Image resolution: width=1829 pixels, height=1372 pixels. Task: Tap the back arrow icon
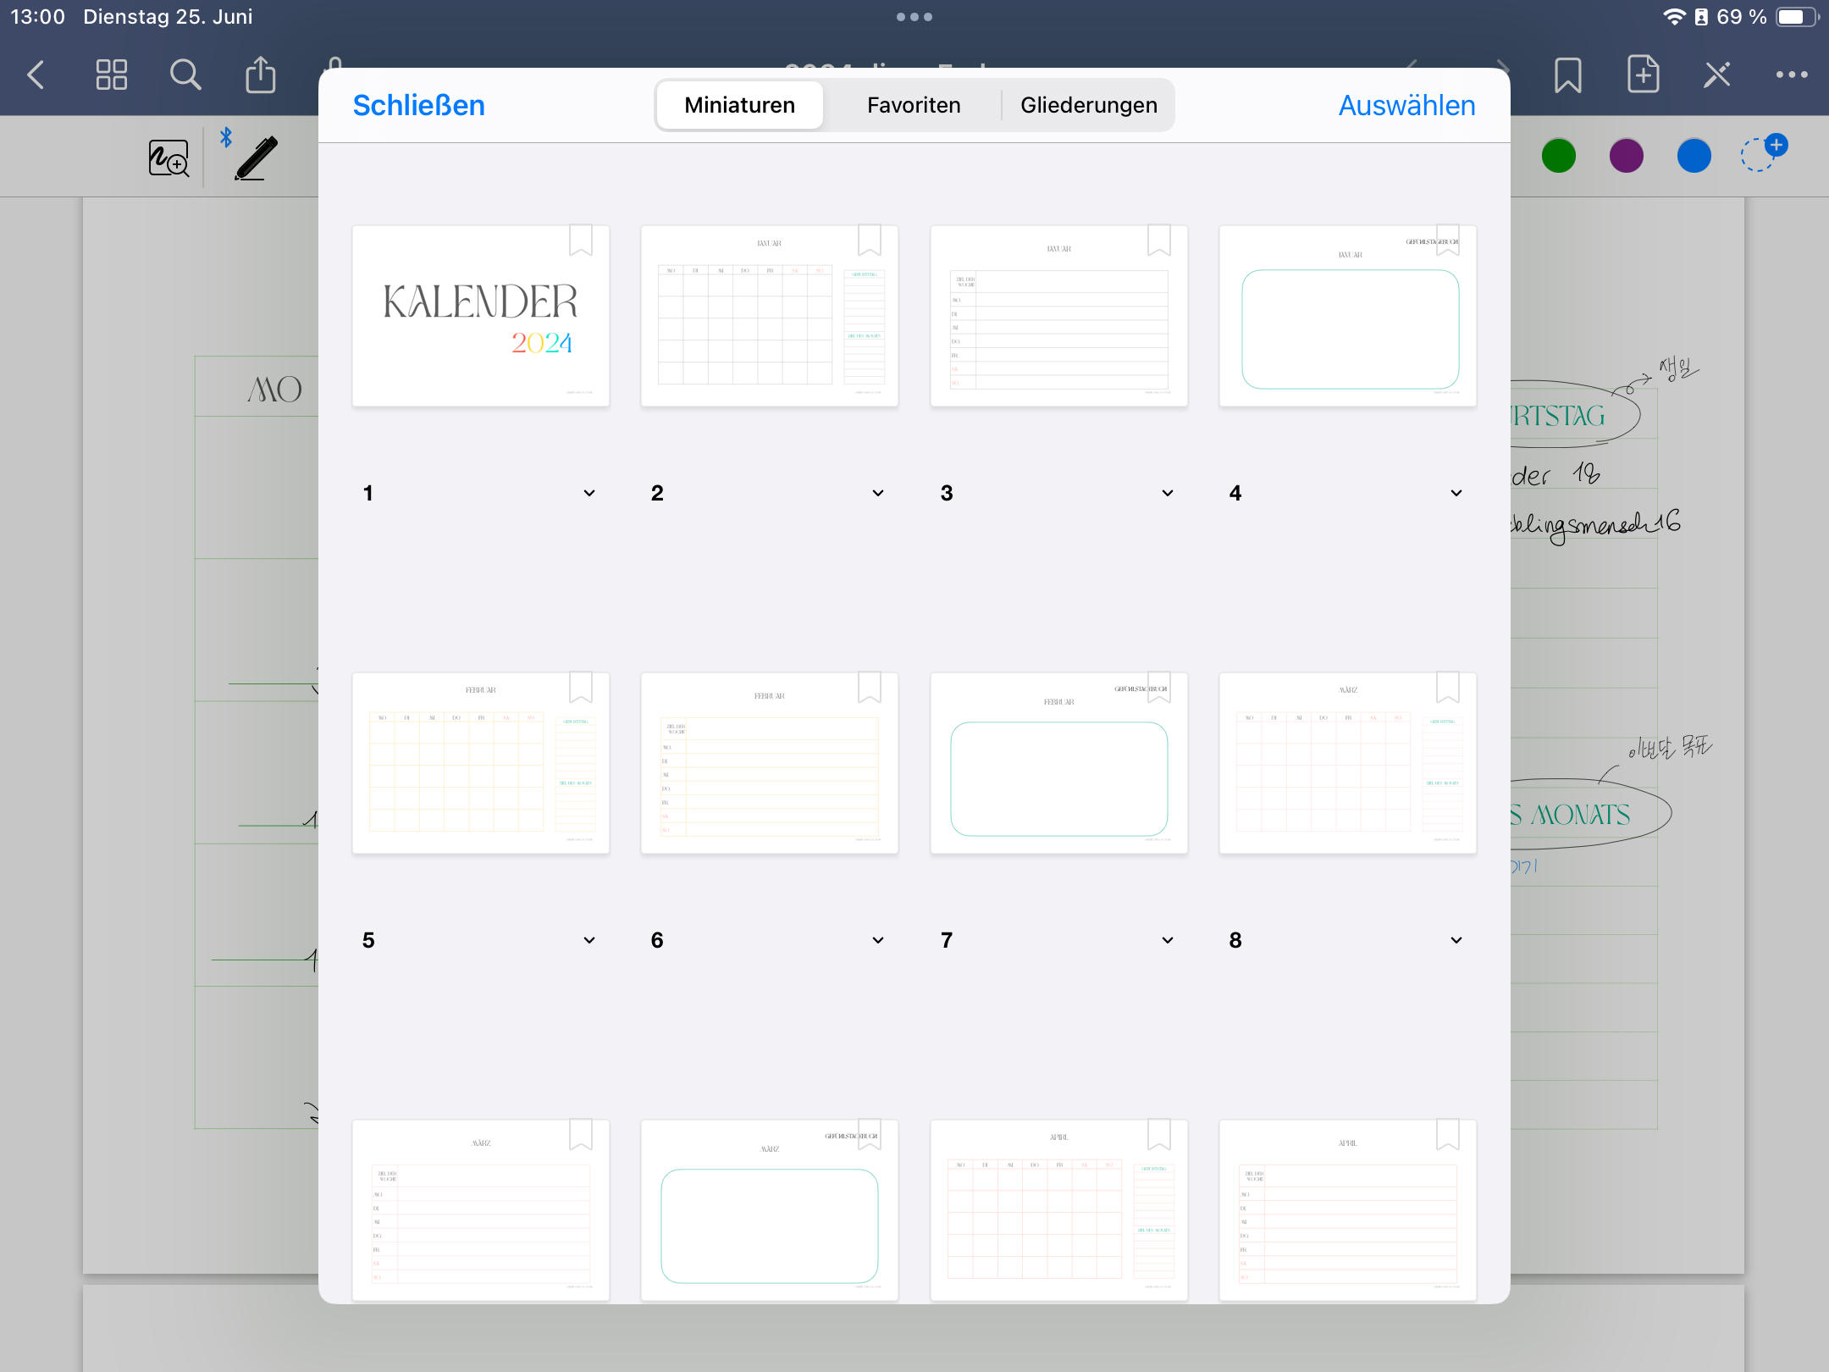coord(36,75)
